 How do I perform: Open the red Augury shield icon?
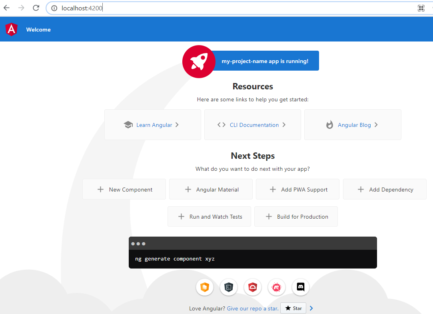point(253,287)
